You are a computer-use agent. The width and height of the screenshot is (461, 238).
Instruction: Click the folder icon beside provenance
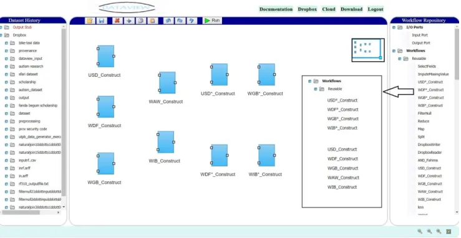(12, 50)
